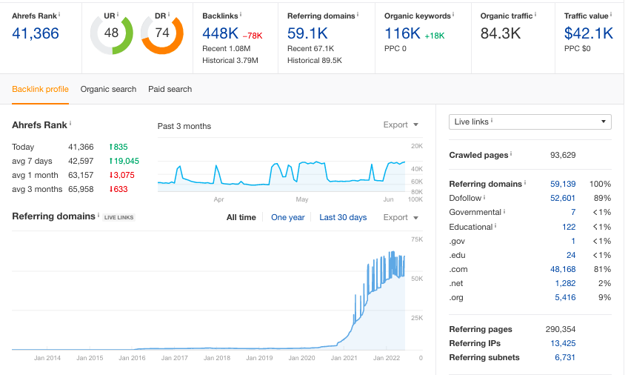This screenshot has width=628, height=375.
Task: Select All time range for Referring domains
Action: (x=241, y=217)
